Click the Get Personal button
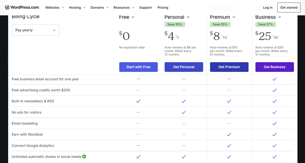Image resolution: width=305 pixels, height=163 pixels. tap(184, 67)
